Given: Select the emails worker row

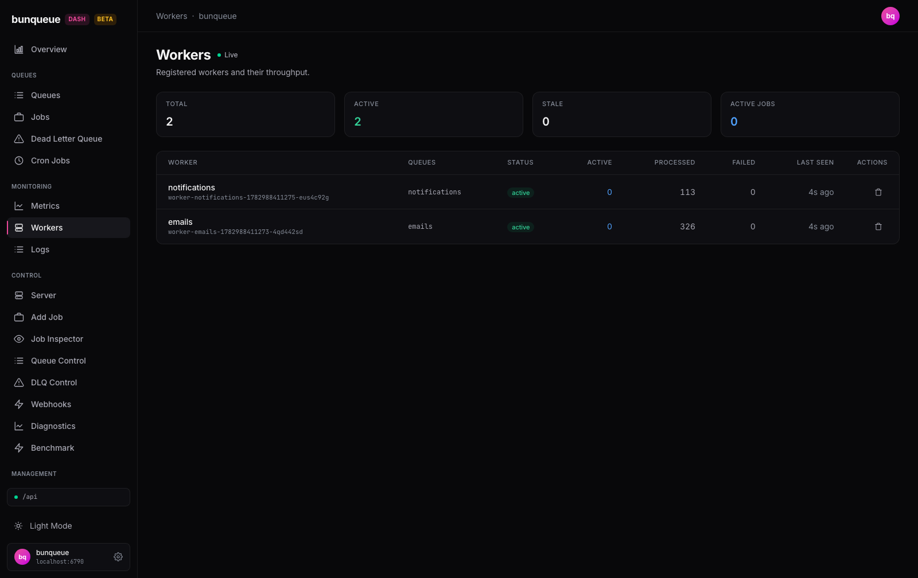Looking at the screenshot, I should tap(527, 226).
